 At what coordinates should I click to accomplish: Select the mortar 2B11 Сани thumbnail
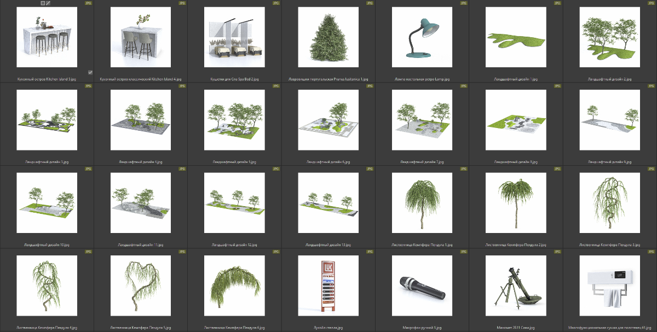point(515,286)
